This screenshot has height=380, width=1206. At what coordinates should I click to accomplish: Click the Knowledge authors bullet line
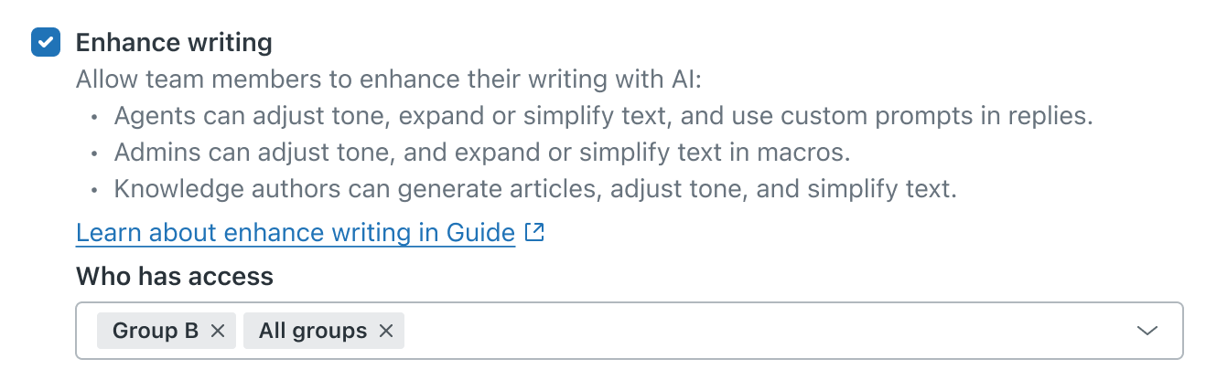click(535, 190)
